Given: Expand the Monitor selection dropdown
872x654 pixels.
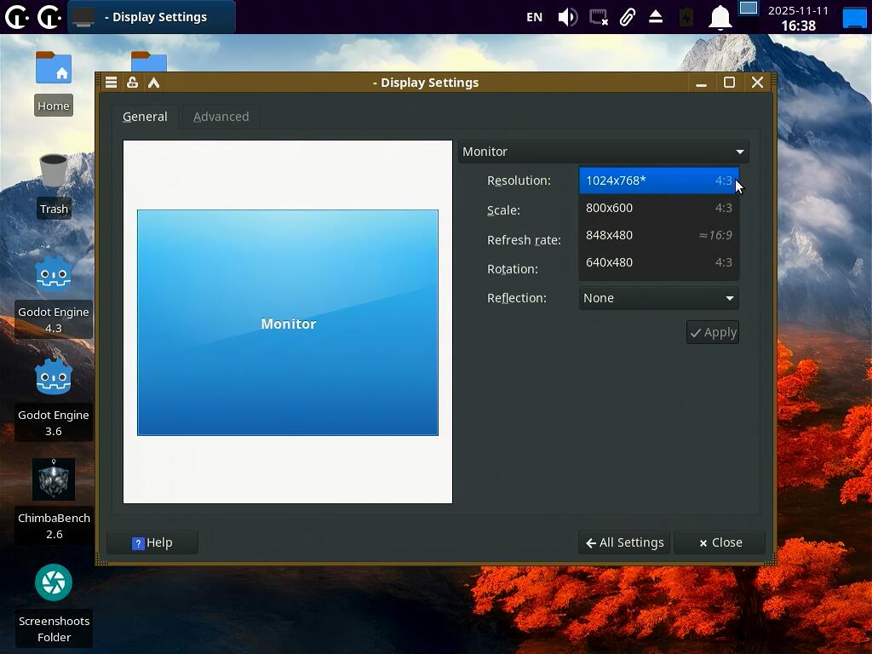Looking at the screenshot, I should 603,152.
